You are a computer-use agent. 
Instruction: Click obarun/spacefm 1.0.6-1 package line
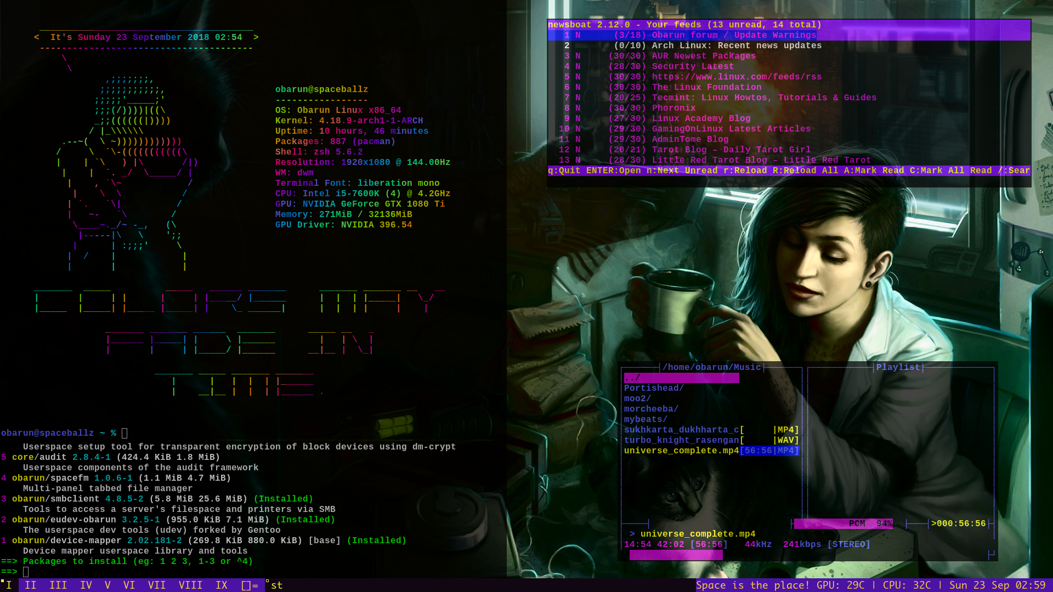(x=116, y=478)
